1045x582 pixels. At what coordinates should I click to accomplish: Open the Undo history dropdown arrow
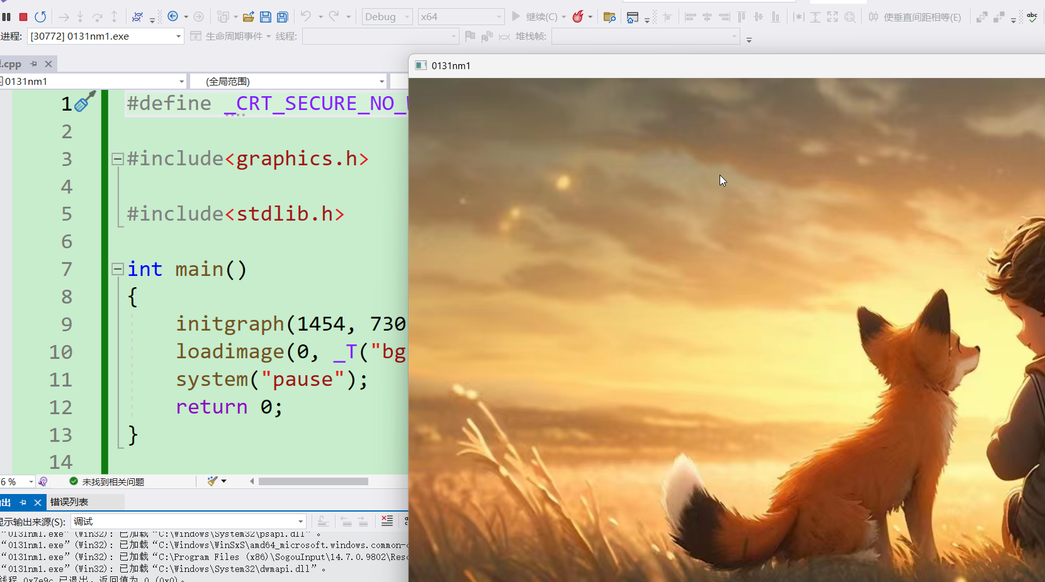point(320,17)
